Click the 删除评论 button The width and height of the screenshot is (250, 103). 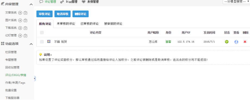coord(81,14)
